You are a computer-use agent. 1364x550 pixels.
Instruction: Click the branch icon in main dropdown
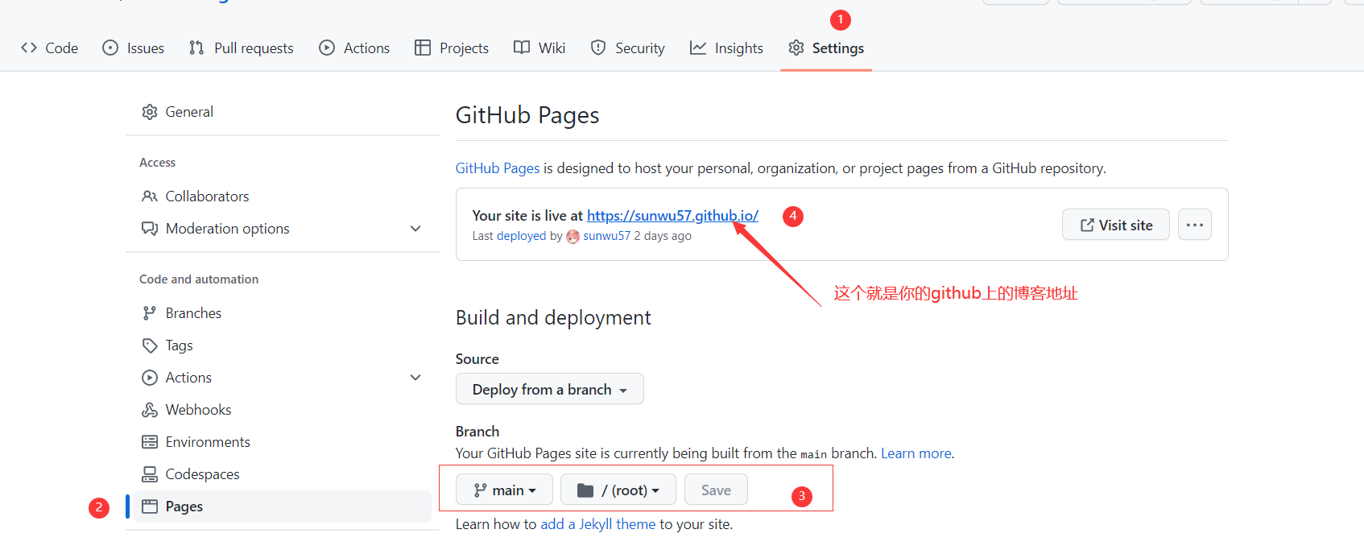coord(481,490)
